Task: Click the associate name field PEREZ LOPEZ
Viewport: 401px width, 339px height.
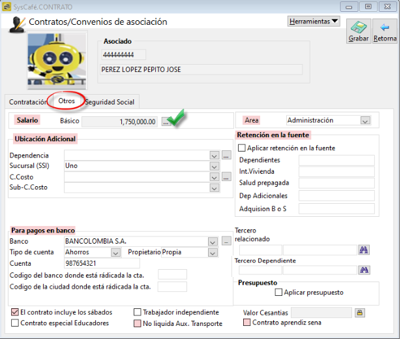Action: point(201,69)
